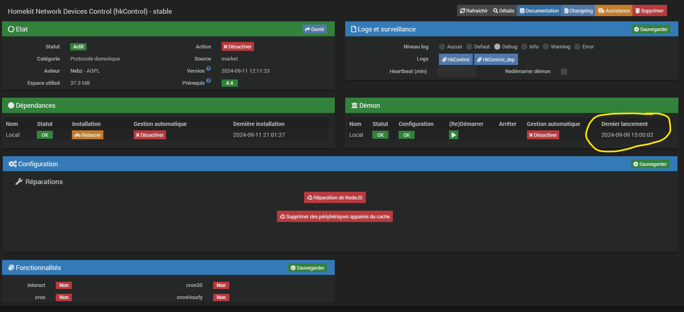Image resolution: width=684 pixels, height=312 pixels.
Task: Click Relancer to reinstall dependencies
Action: 88,135
